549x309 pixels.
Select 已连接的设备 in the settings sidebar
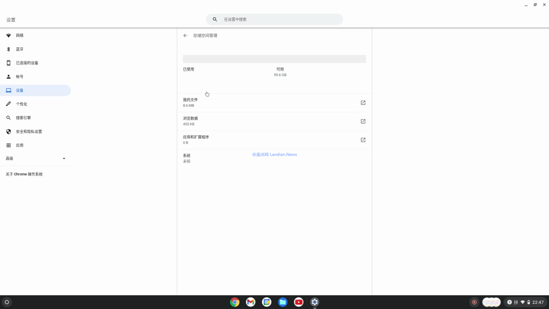click(36, 63)
